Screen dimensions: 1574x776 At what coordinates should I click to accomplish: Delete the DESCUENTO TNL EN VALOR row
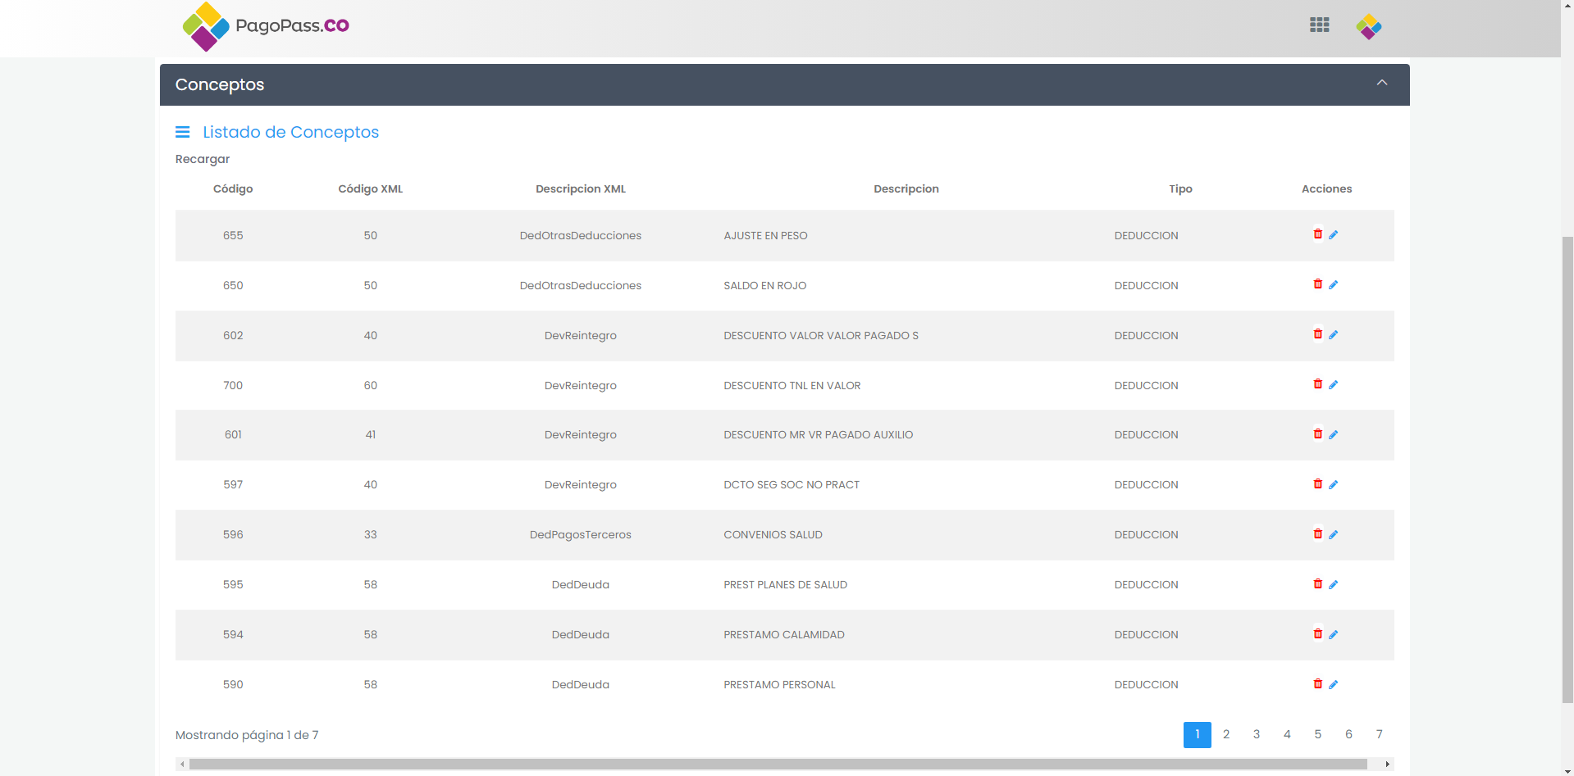(1317, 384)
